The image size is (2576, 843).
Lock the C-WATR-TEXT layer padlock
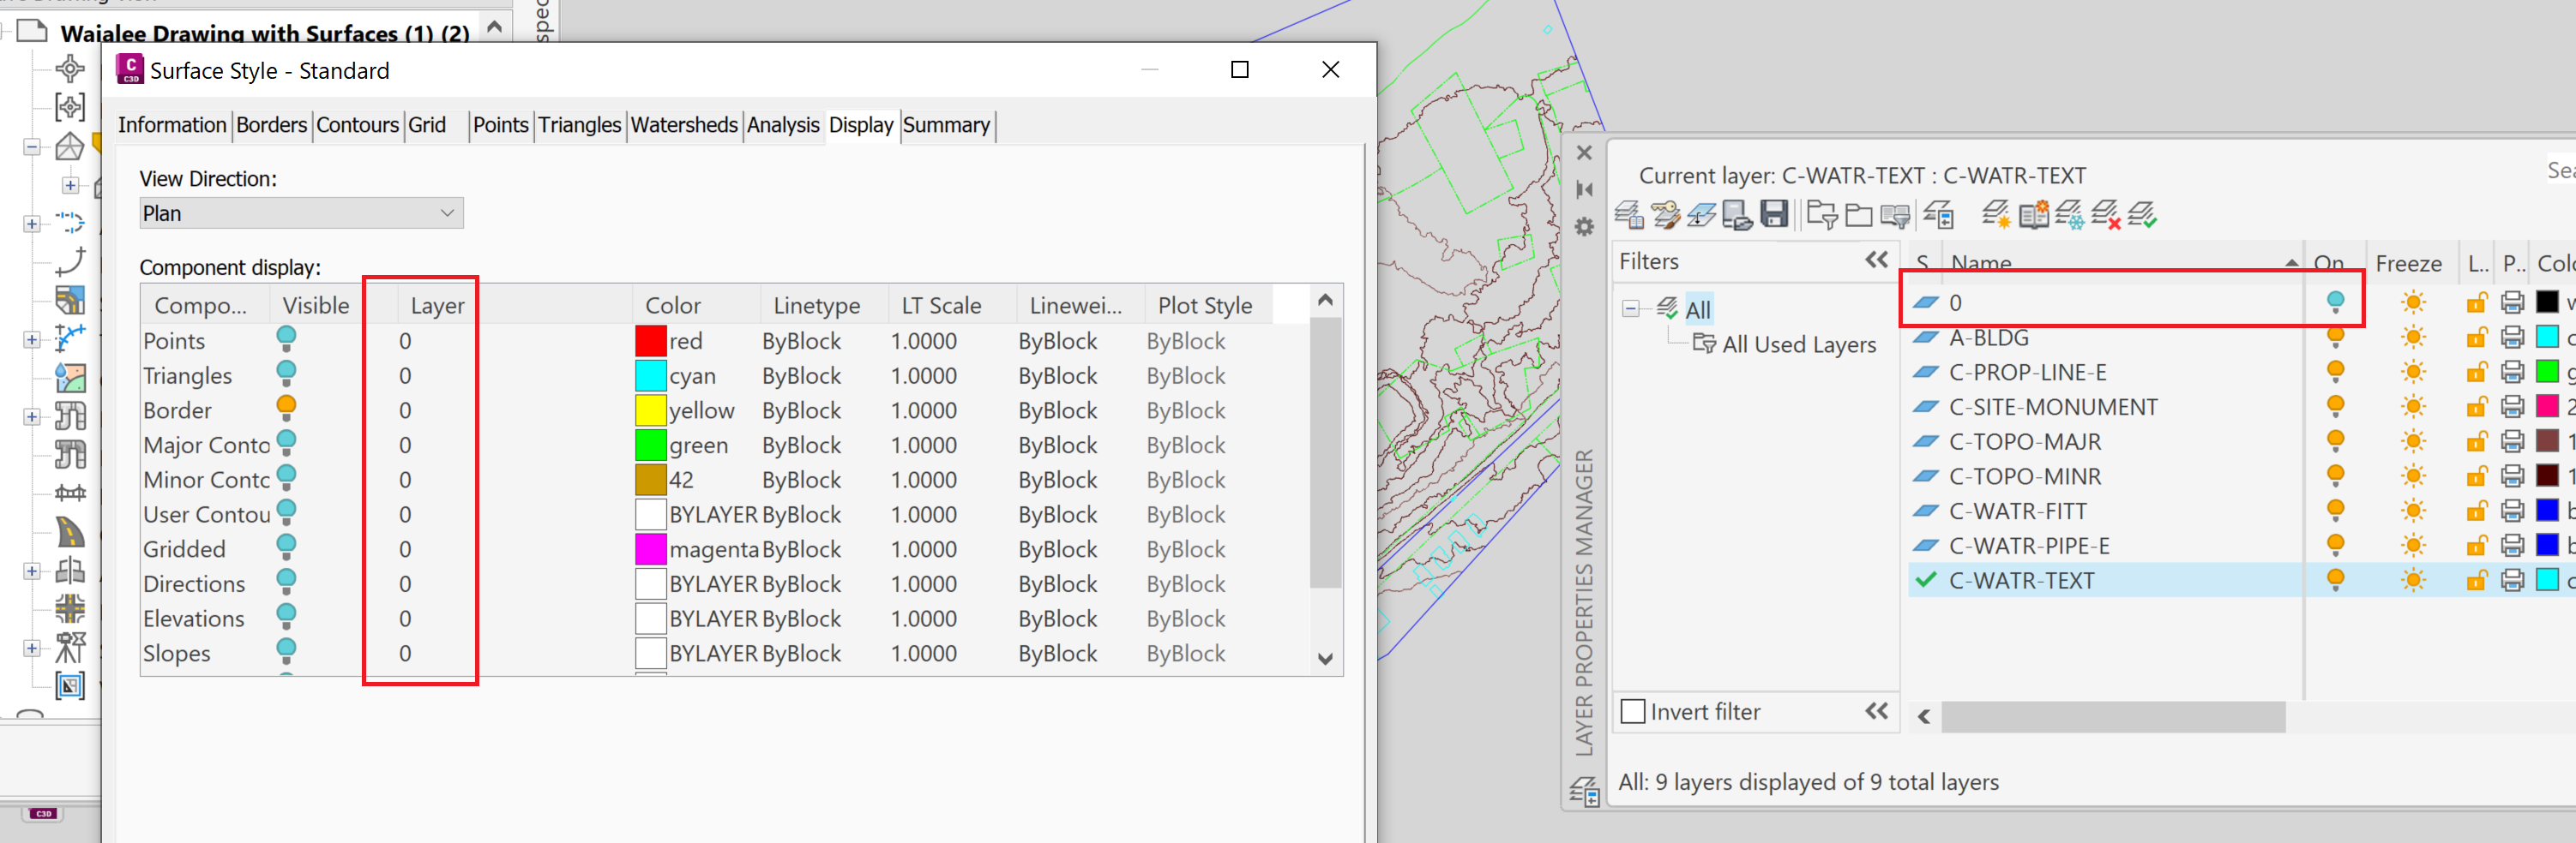pos(2477,580)
